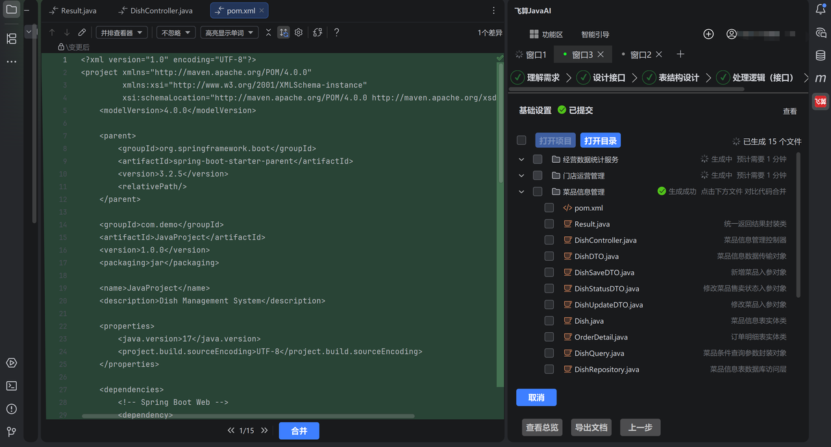This screenshot has width=831, height=447.
Task: Collapse the 经营数据统计服务 folder
Action: 521,159
